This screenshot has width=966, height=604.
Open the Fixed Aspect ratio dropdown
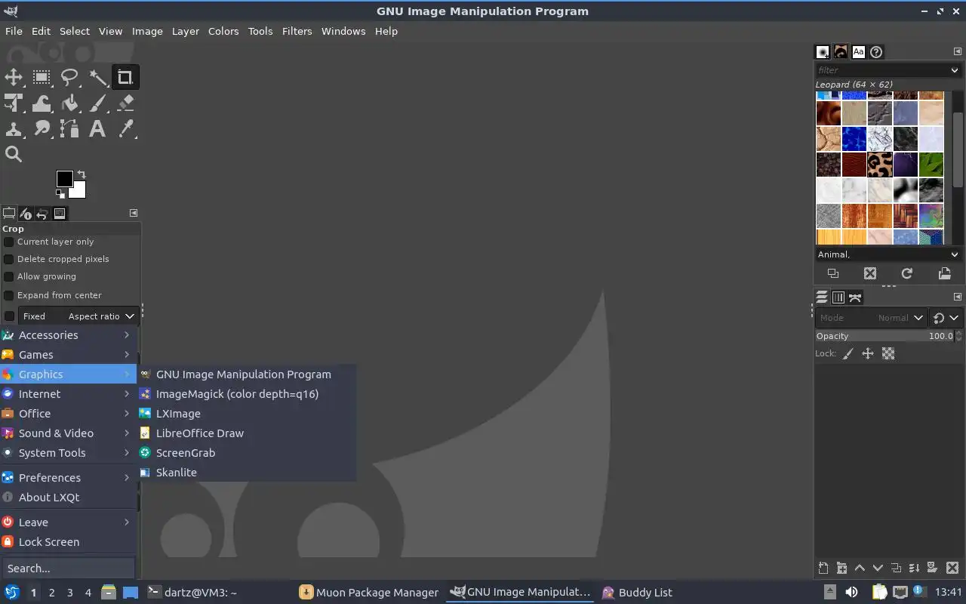78,316
